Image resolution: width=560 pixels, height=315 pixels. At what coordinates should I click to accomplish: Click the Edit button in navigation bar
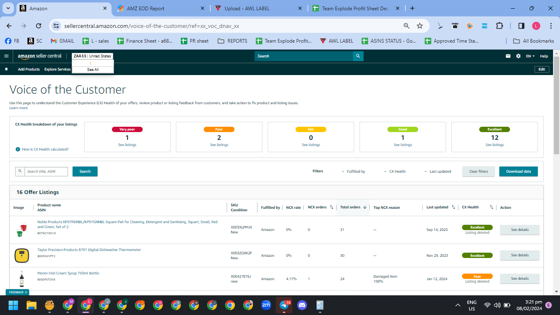pos(542,69)
